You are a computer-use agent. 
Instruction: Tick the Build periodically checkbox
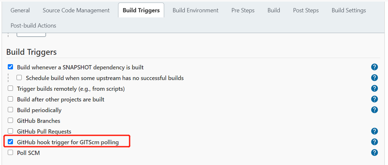[x=10, y=110]
